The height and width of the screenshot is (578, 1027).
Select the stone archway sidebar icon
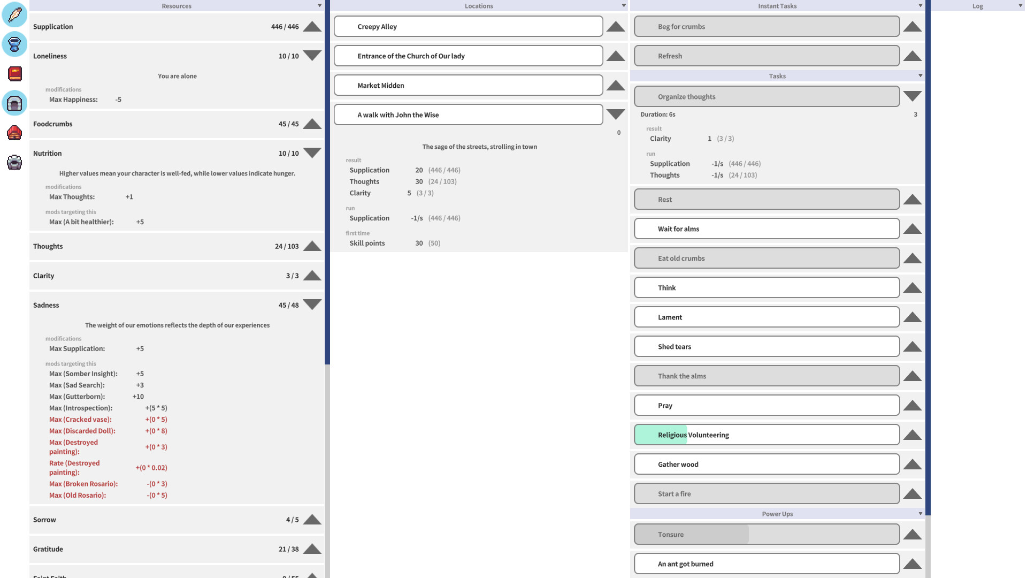click(x=14, y=103)
